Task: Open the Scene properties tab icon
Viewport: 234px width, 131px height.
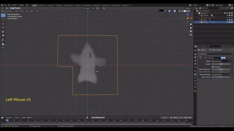Action: (195, 64)
